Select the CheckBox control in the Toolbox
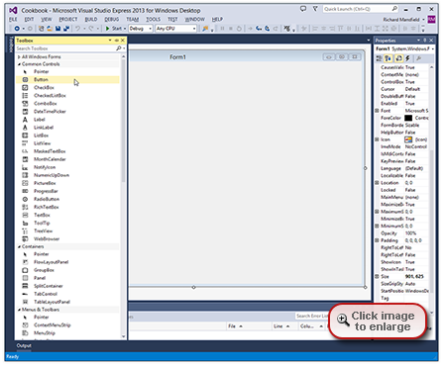 tap(67, 87)
